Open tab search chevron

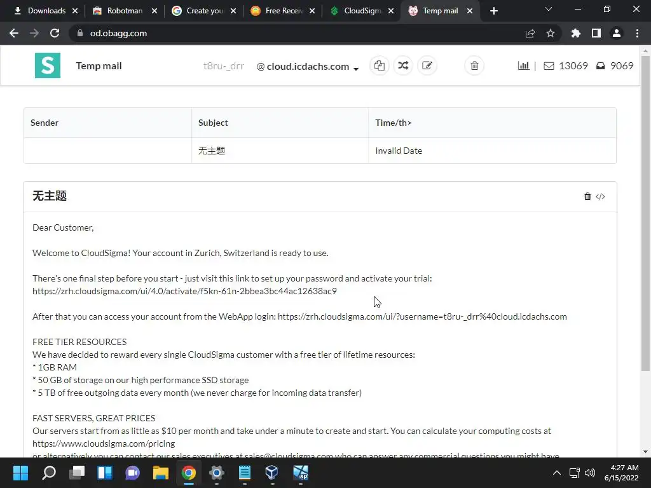click(549, 9)
